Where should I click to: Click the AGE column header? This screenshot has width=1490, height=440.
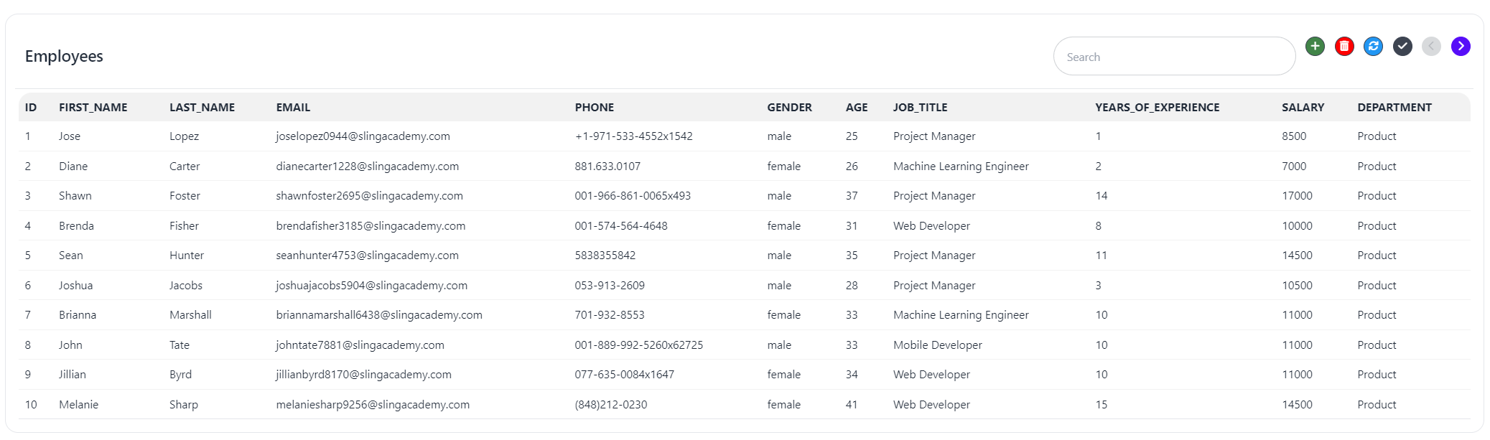[x=856, y=108]
